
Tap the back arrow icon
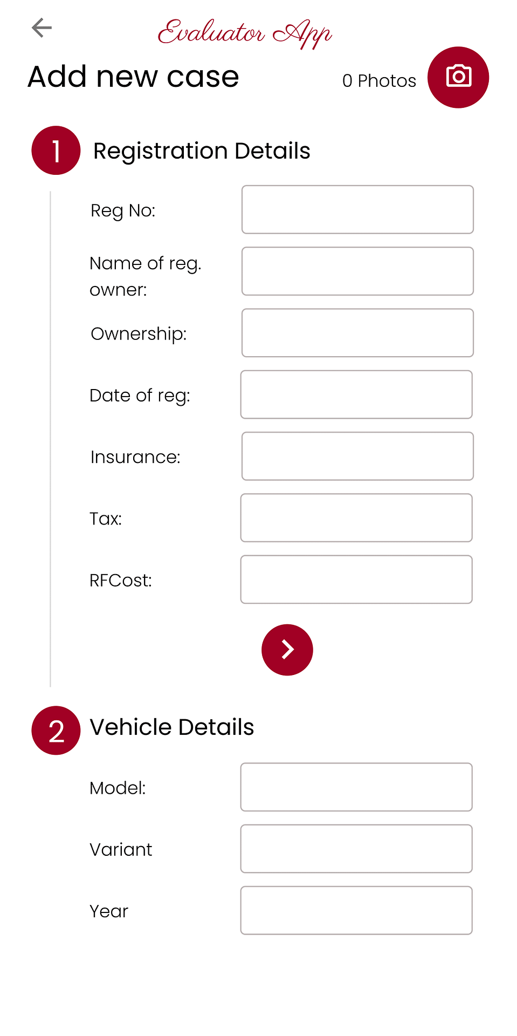(42, 28)
